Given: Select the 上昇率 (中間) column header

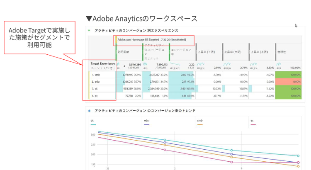Looking at the screenshot, I should click(x=236, y=52).
